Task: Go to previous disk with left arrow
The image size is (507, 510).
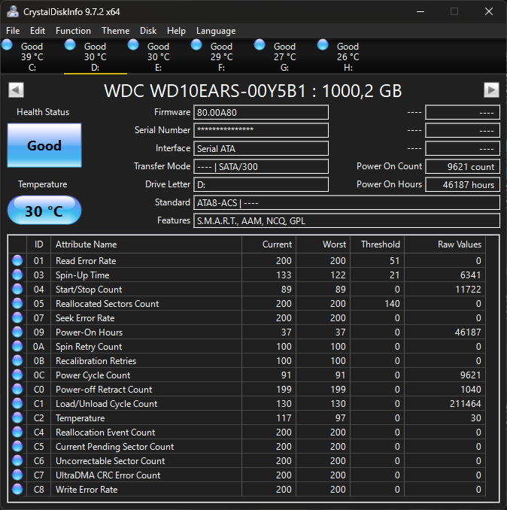Action: 16,90
